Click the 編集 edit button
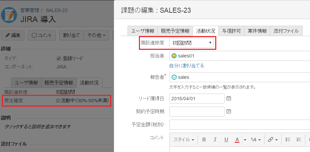The width and height of the screenshot is (310, 152). (x=13, y=35)
